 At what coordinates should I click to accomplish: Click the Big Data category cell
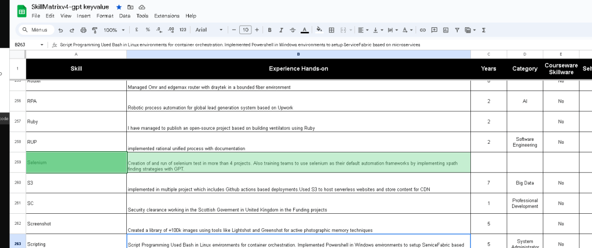(x=525, y=183)
